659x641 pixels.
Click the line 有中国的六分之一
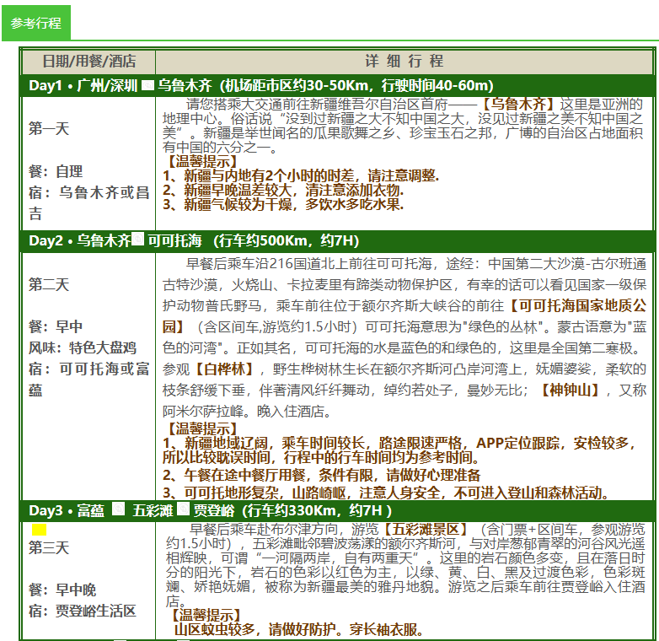(x=220, y=148)
